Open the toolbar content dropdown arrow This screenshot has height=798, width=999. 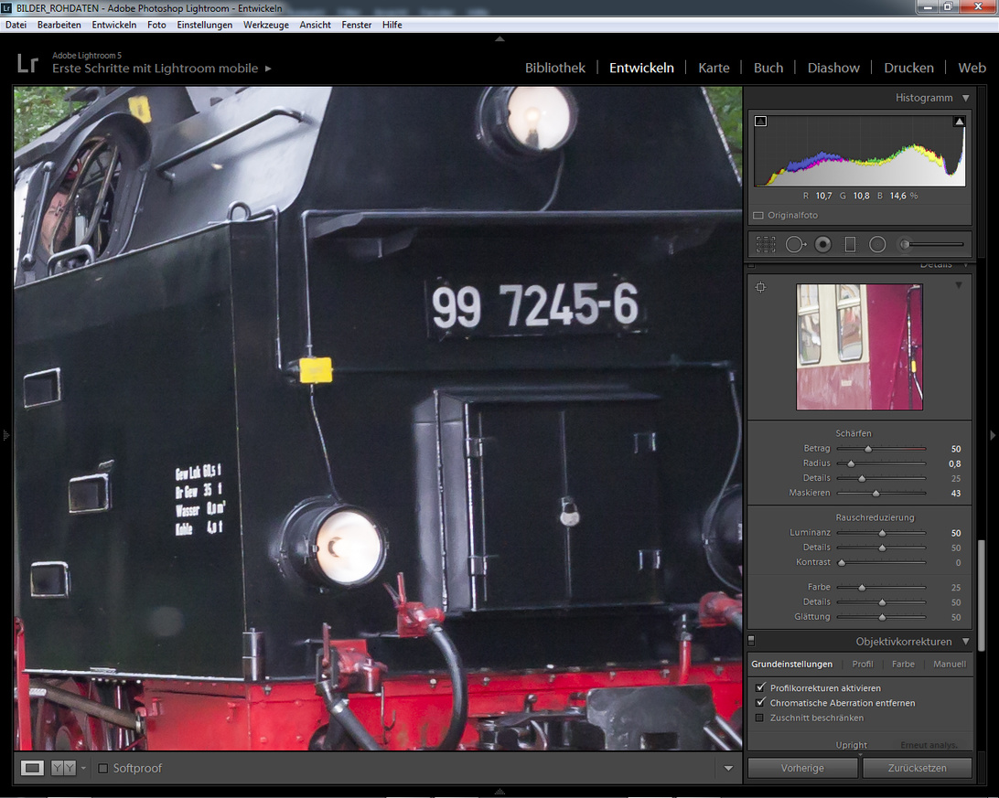(728, 769)
